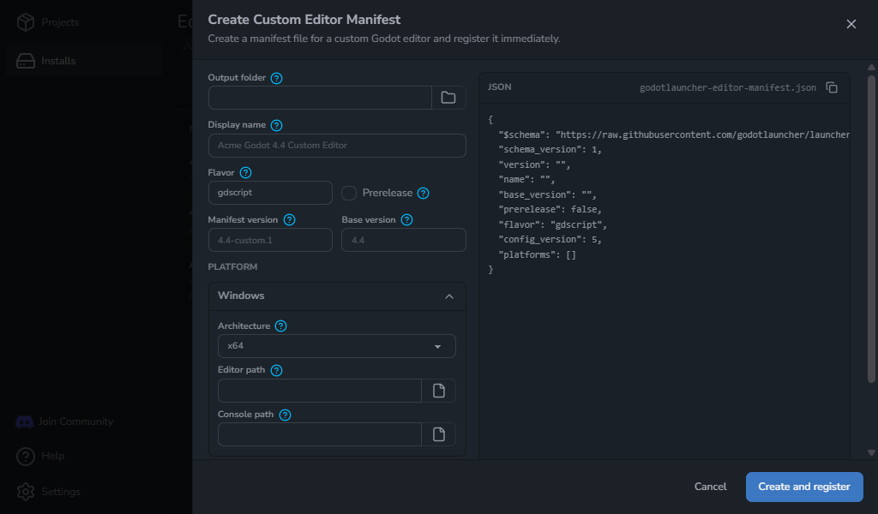Image resolution: width=878 pixels, height=514 pixels.
Task: Browse file for Console path
Action: [438, 434]
